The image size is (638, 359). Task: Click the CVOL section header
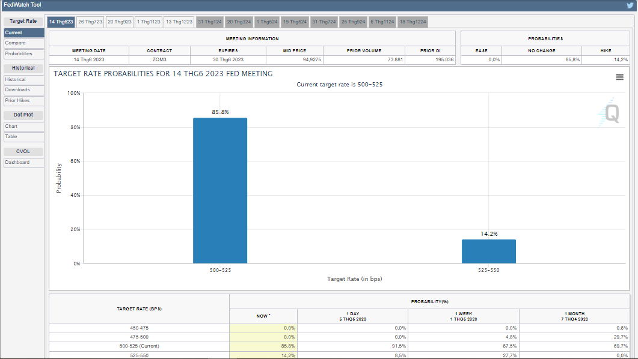click(23, 151)
